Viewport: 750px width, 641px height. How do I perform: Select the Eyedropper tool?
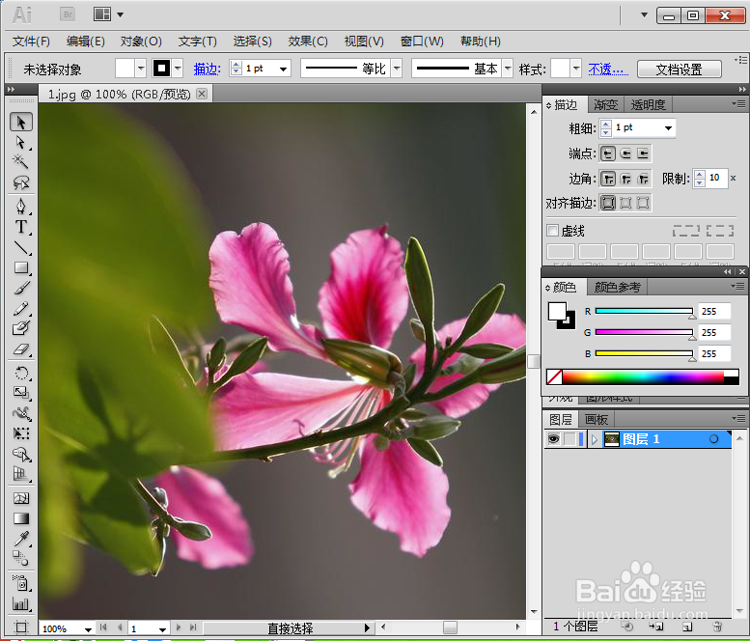21,539
